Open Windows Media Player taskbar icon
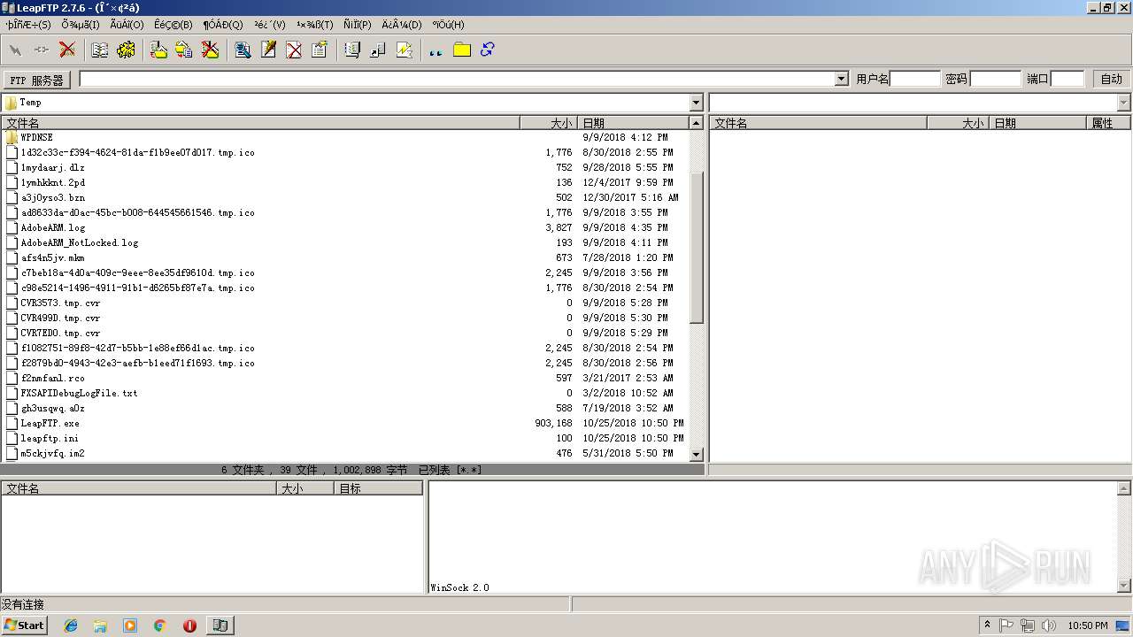Screen dimensions: 1133x637 (130, 625)
